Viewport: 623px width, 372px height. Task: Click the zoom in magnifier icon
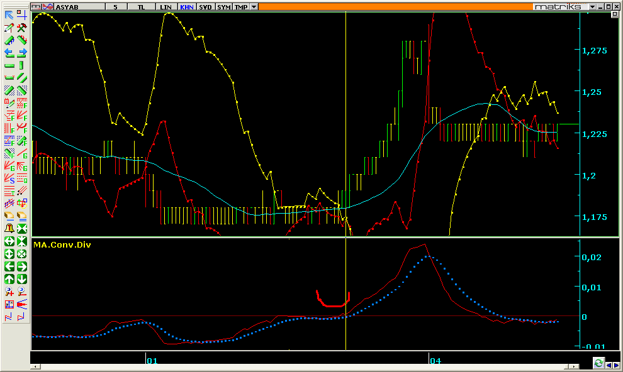pos(9,292)
